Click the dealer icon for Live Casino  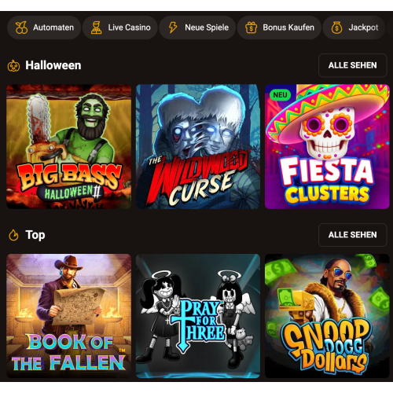96,28
